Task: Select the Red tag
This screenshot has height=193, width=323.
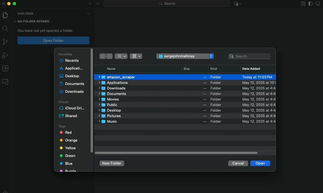Action: 68,132
